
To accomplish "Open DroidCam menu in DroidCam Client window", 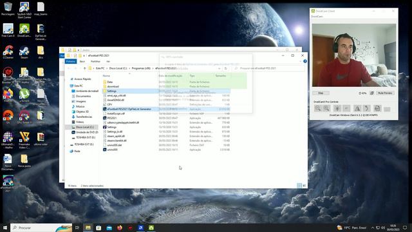I will tap(317, 17).
